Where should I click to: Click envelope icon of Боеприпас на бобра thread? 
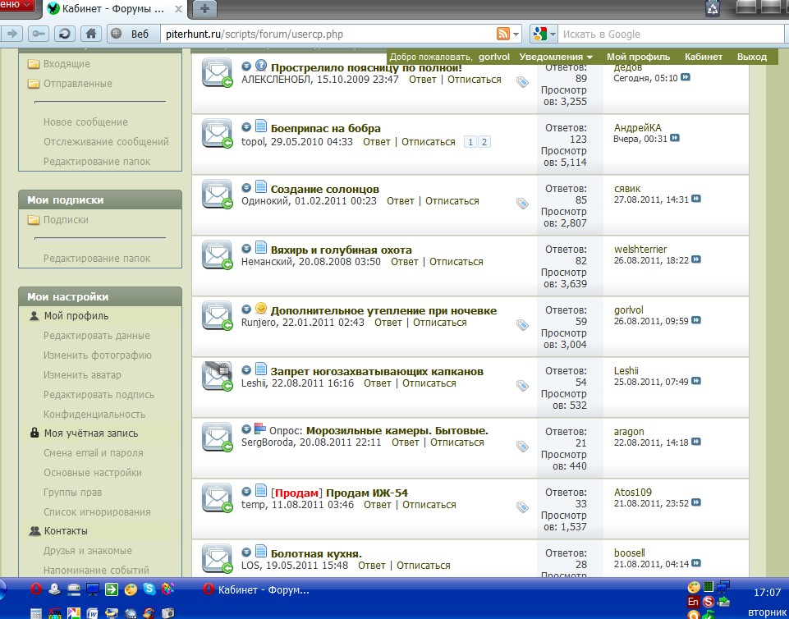218,133
